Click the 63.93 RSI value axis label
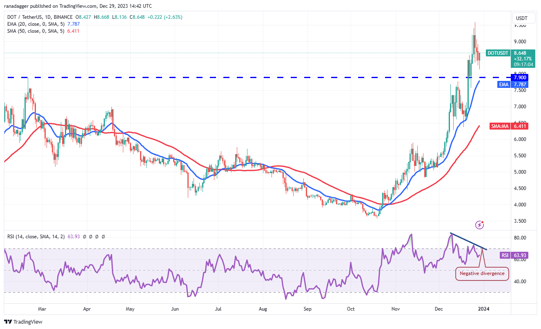 520,255
